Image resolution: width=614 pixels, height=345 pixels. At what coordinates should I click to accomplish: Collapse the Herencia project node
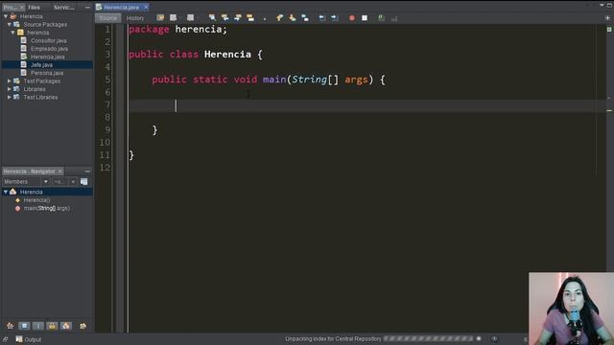click(x=6, y=16)
